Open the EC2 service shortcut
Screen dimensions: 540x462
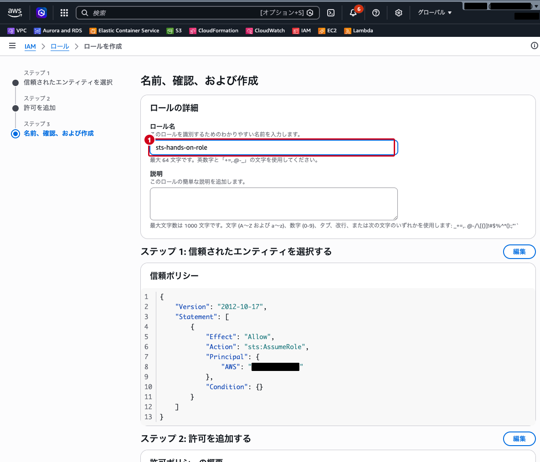(327, 30)
